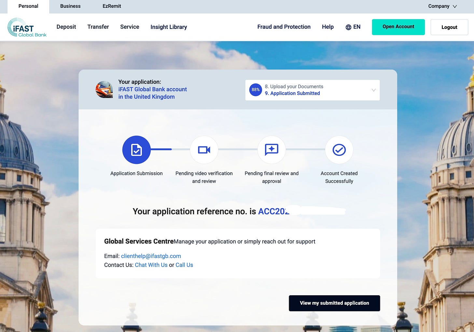Click the globe language icon
The height and width of the screenshot is (332, 474).
(x=348, y=27)
